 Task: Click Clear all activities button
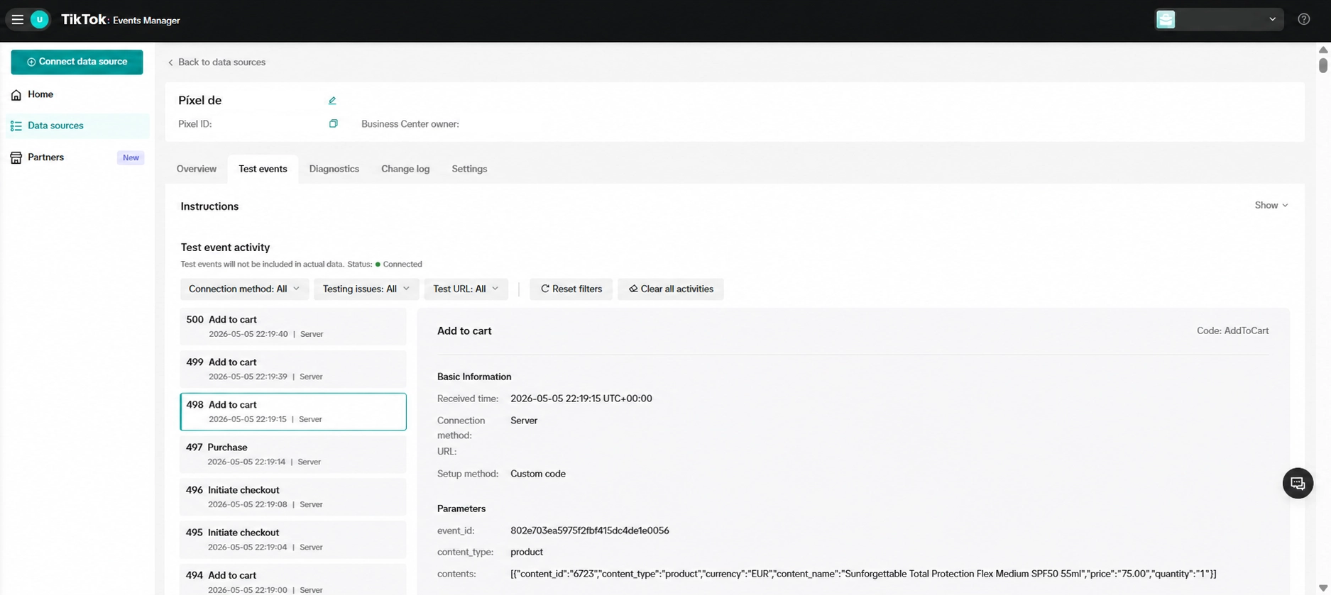[671, 289]
